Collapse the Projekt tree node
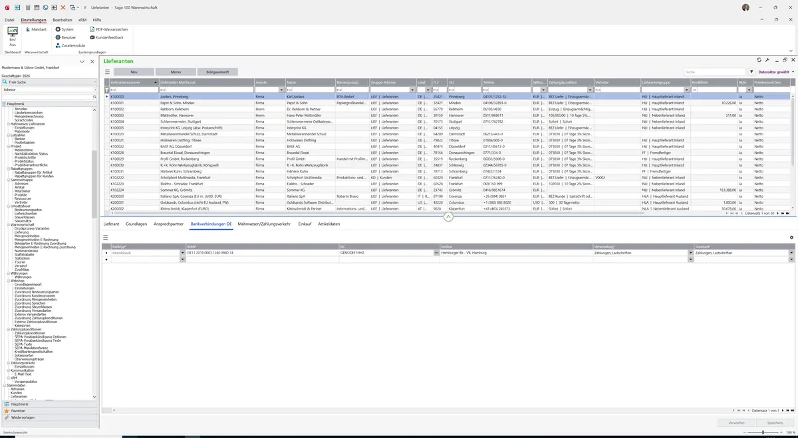This screenshot has height=438, width=798. [x=9, y=146]
